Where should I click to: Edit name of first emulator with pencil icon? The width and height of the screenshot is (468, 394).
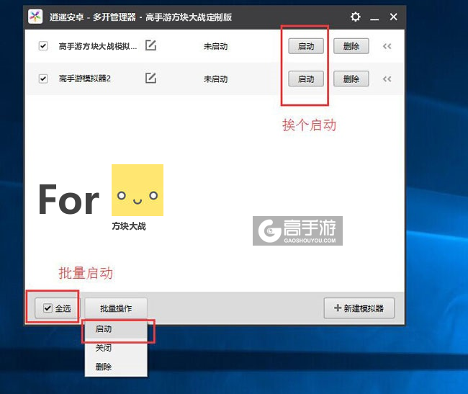click(x=150, y=45)
